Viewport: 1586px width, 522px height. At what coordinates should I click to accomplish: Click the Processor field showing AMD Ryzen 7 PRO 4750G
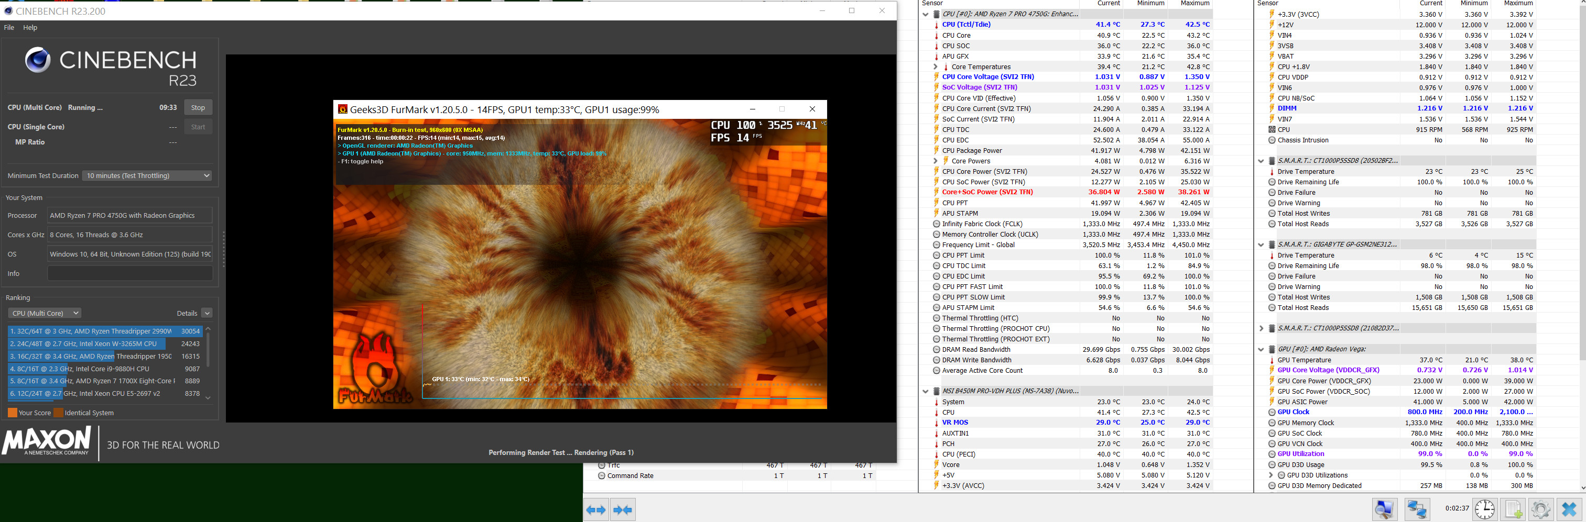[130, 216]
